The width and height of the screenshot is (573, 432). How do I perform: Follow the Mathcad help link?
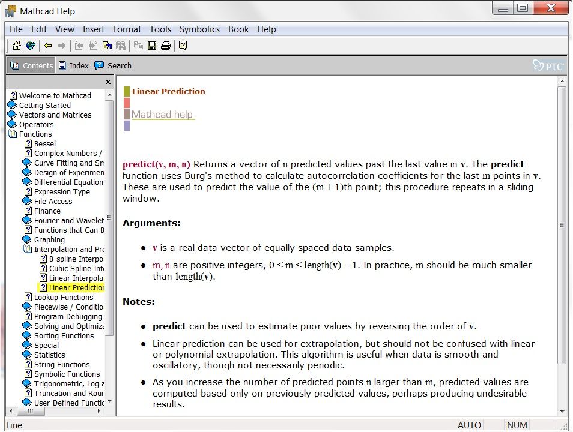(x=162, y=115)
